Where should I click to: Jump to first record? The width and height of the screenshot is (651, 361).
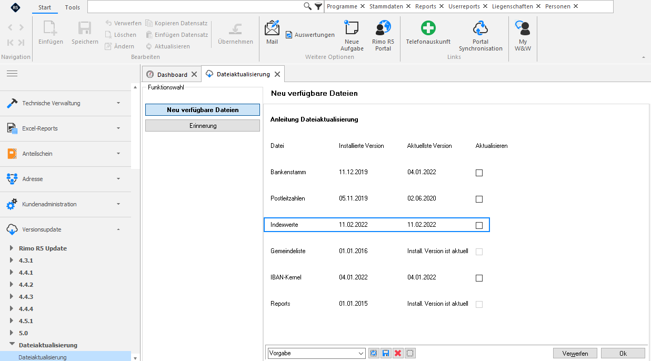11,43
